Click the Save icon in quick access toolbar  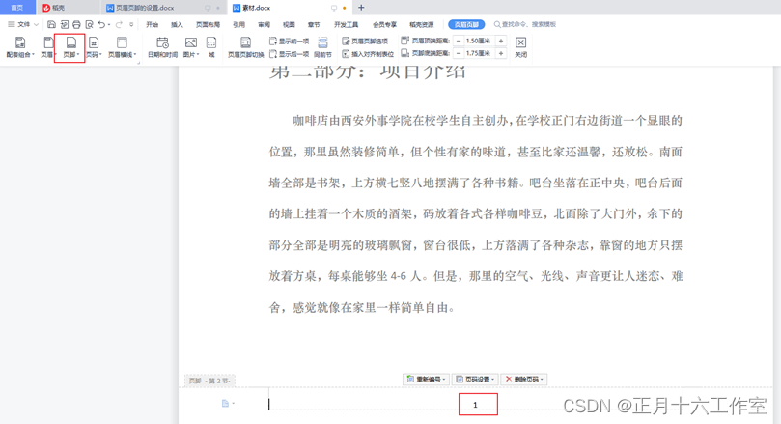click(51, 24)
